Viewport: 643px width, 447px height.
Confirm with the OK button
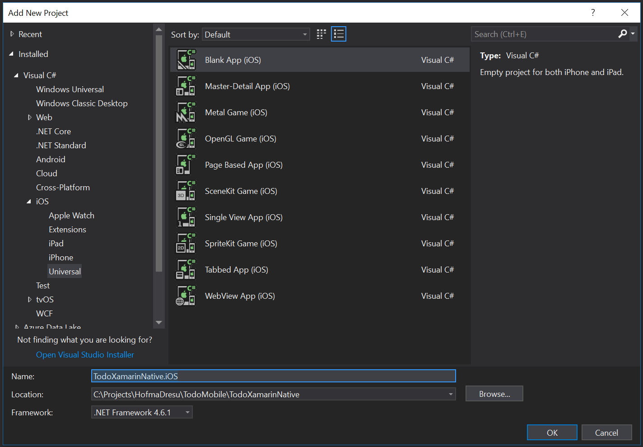(x=552, y=433)
